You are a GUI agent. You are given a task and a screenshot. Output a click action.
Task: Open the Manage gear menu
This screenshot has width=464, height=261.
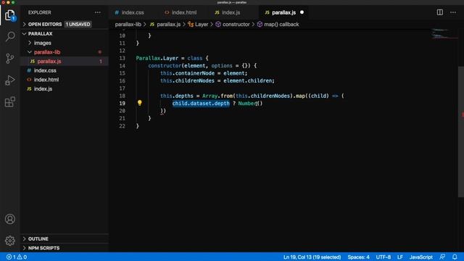[x=9, y=241]
